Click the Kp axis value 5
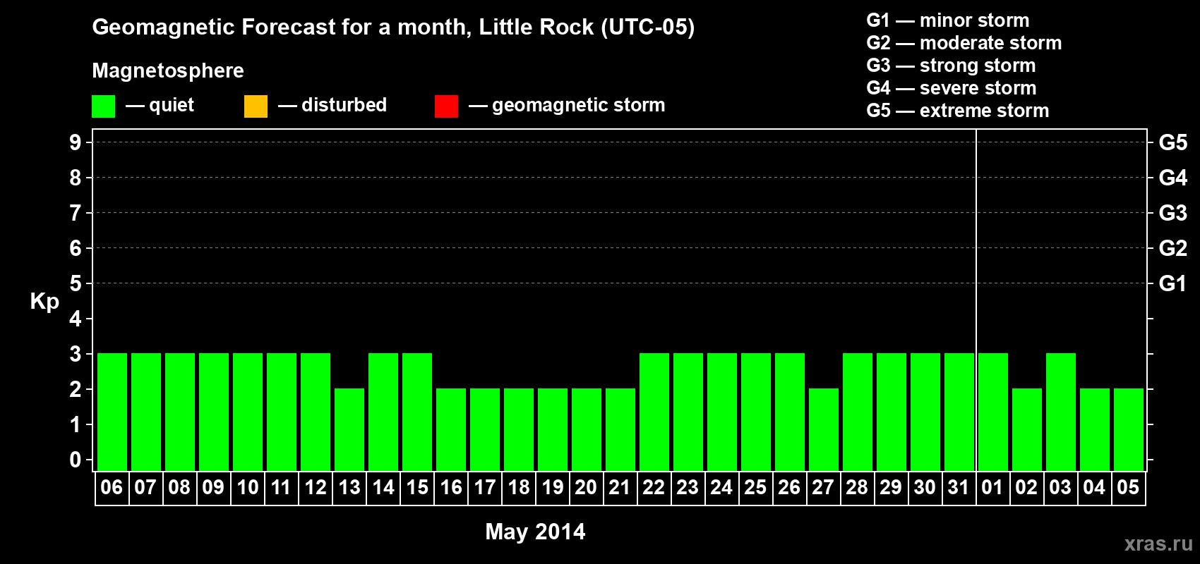The height and width of the screenshot is (564, 1200). point(76,283)
